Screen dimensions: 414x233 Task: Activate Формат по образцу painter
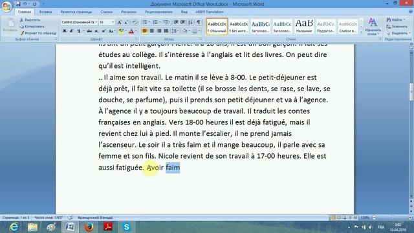pyautogui.click(x=38, y=33)
